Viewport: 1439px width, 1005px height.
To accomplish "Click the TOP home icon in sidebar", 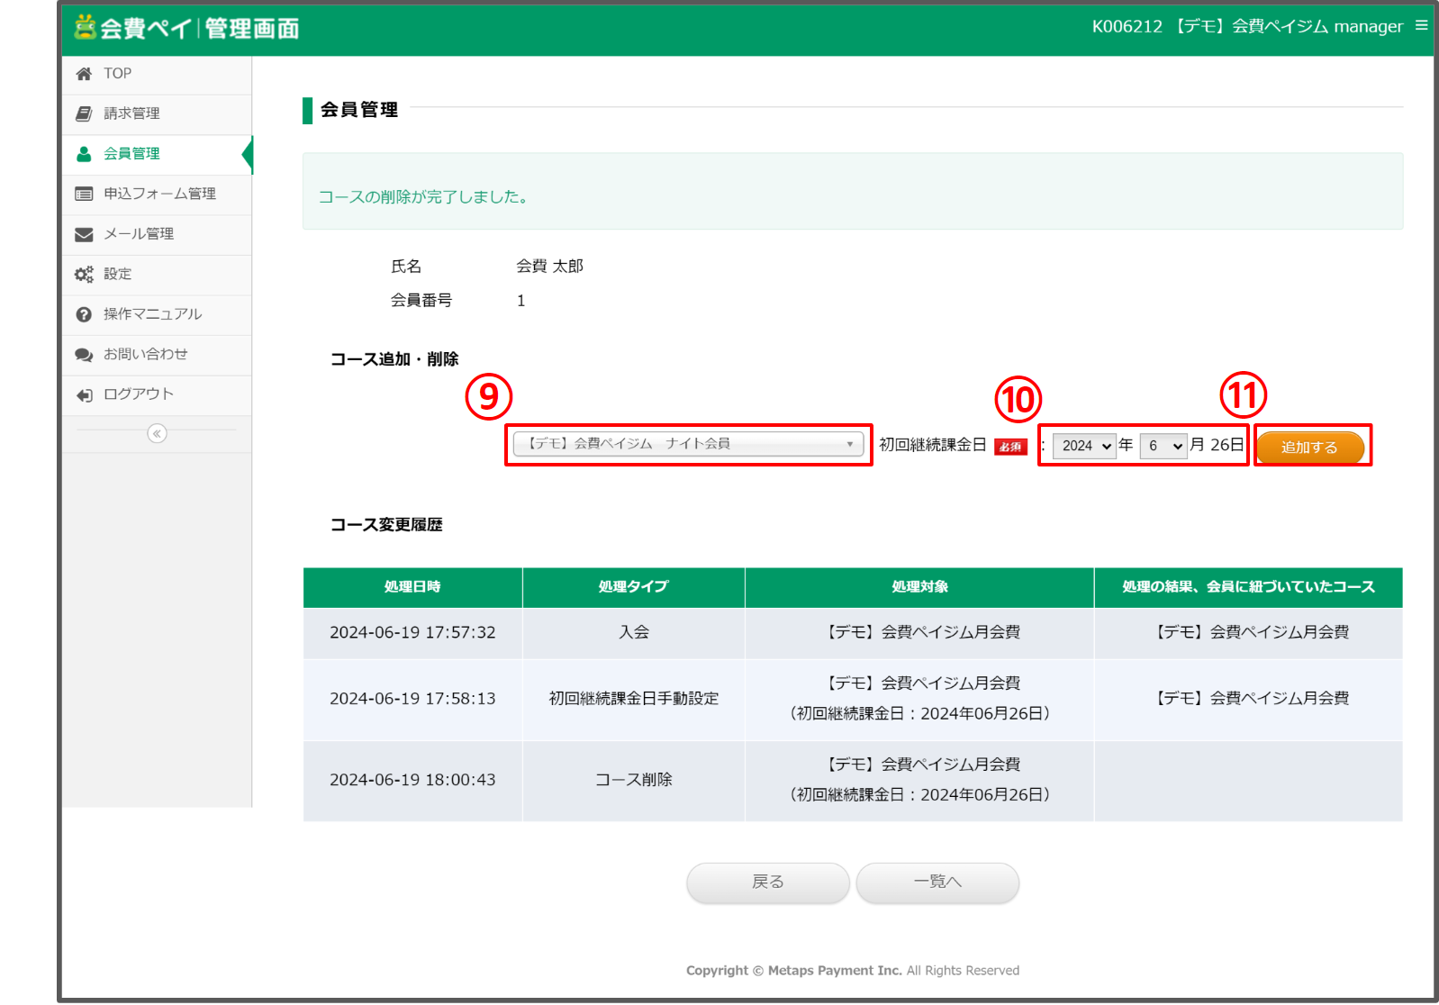I will (x=84, y=74).
